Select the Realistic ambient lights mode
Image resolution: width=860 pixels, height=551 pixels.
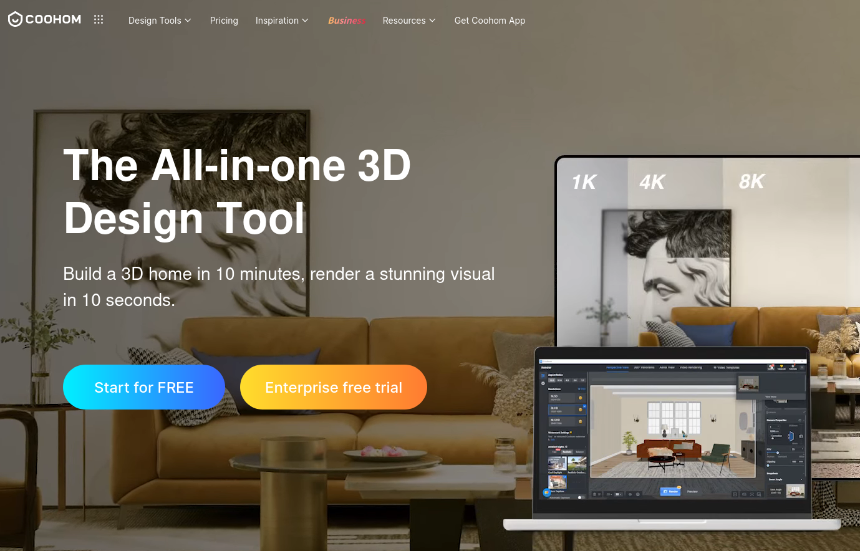point(568,452)
